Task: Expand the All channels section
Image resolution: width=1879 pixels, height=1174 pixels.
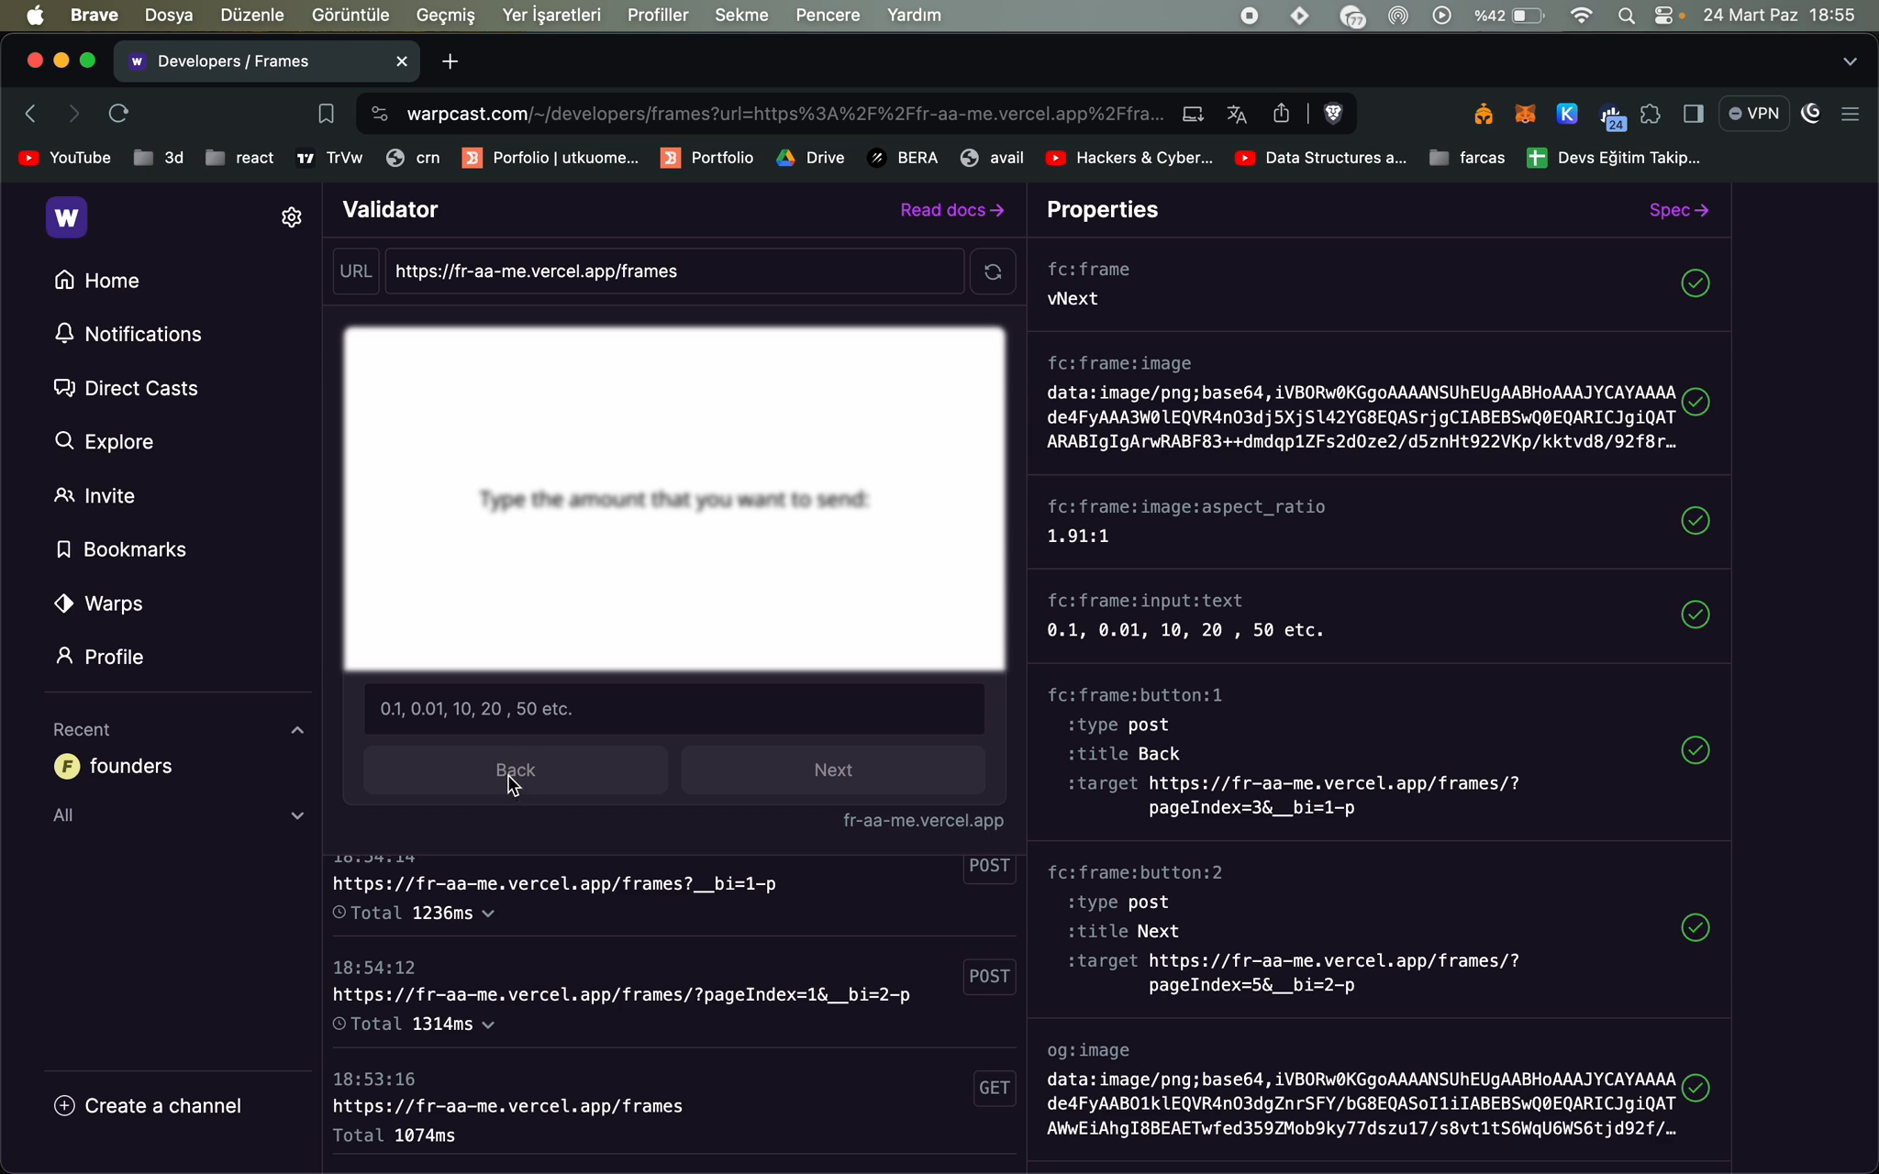Action: [x=297, y=815]
